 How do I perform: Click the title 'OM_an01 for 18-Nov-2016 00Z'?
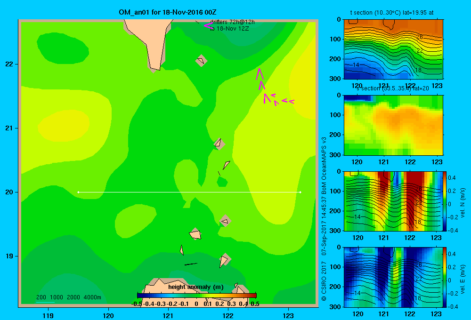[x=167, y=12]
